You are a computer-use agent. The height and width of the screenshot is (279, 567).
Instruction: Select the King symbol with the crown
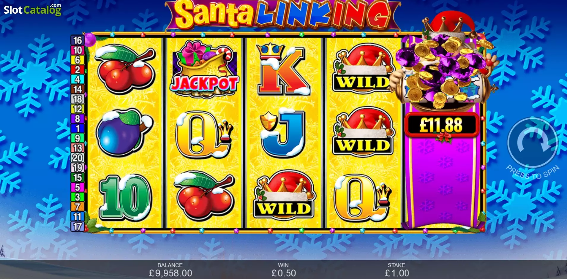pyautogui.click(x=284, y=69)
